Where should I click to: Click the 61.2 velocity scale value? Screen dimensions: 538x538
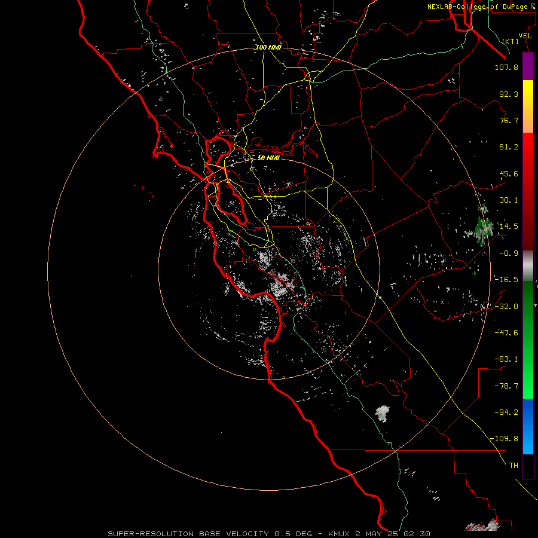point(509,147)
